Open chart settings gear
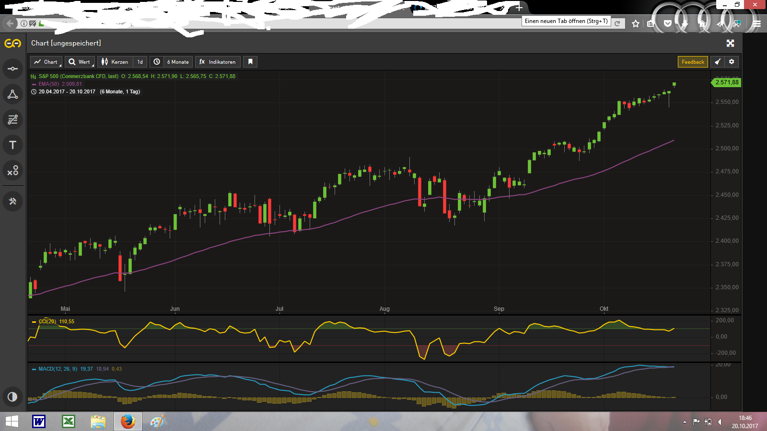The image size is (767, 431). (732, 62)
